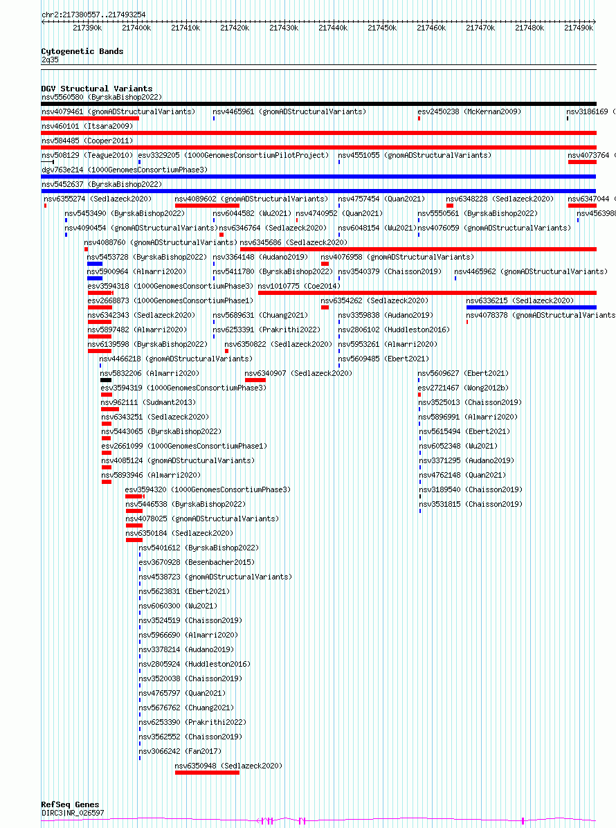Click the nsv6044582 (Wu2021) label
616x828 pixels.
point(252,213)
